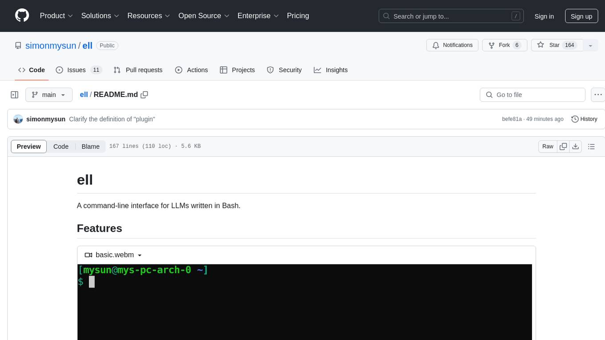Viewport: 605px width, 340px height.
Task: Expand the Enterprise menu
Action: pyautogui.click(x=258, y=16)
